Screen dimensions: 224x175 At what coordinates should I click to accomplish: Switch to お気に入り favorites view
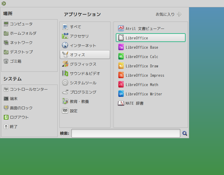coord(168,14)
